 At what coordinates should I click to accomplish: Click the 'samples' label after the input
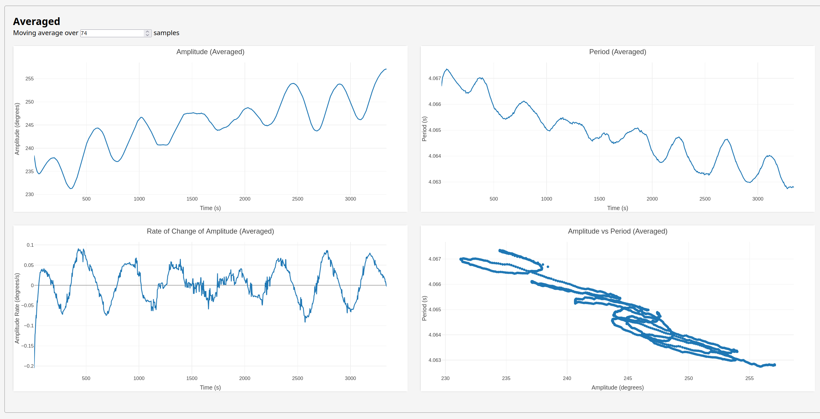(166, 33)
